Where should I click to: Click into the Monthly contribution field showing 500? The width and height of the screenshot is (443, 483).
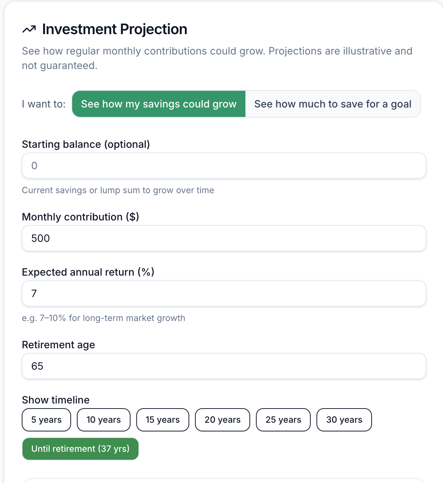[224, 239]
